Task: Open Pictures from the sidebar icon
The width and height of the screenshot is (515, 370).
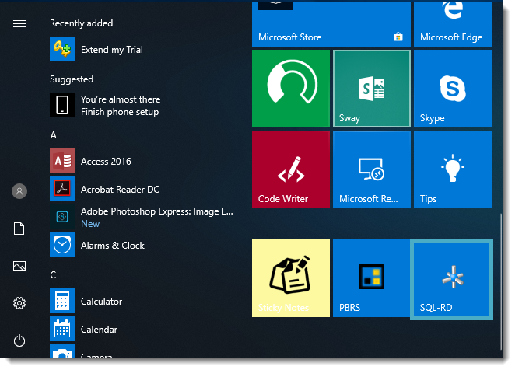Action: (19, 266)
